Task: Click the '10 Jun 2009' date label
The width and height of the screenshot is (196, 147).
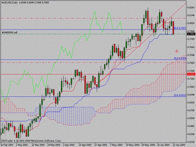Action: [163, 145]
